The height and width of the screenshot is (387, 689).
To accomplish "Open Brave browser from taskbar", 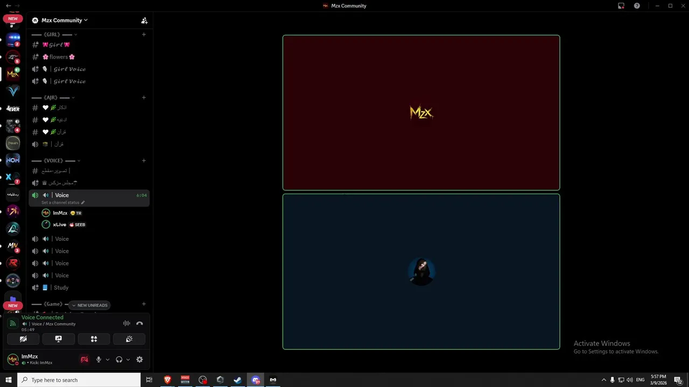I will [167, 380].
